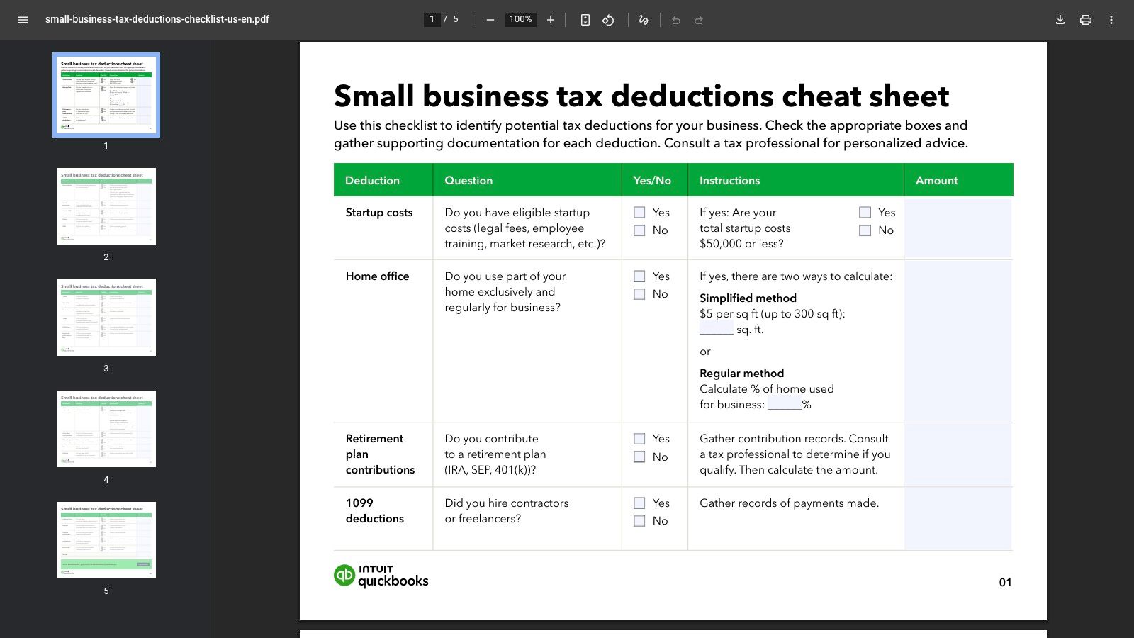Click the Yes/No column header
This screenshot has width=1134, height=638.
pos(652,180)
